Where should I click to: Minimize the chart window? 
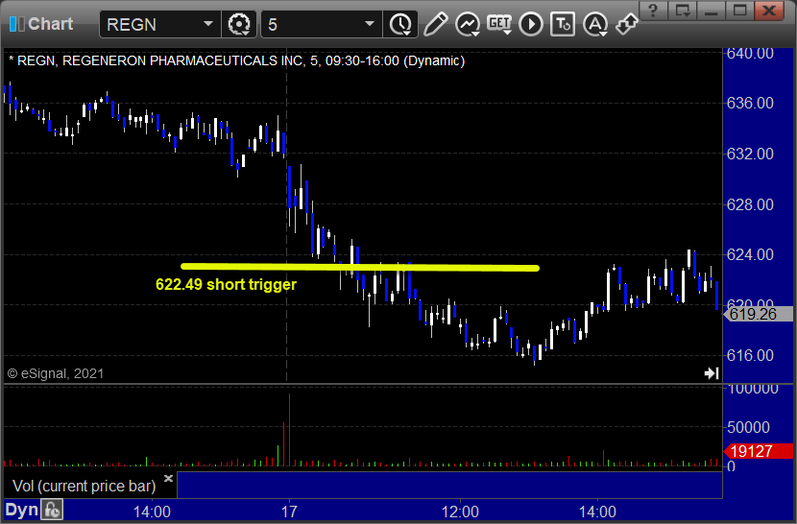tap(711, 11)
